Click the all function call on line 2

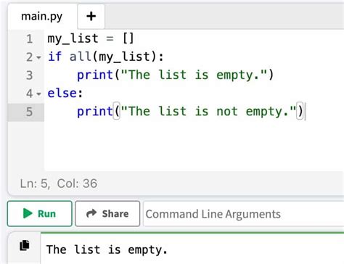pos(80,57)
